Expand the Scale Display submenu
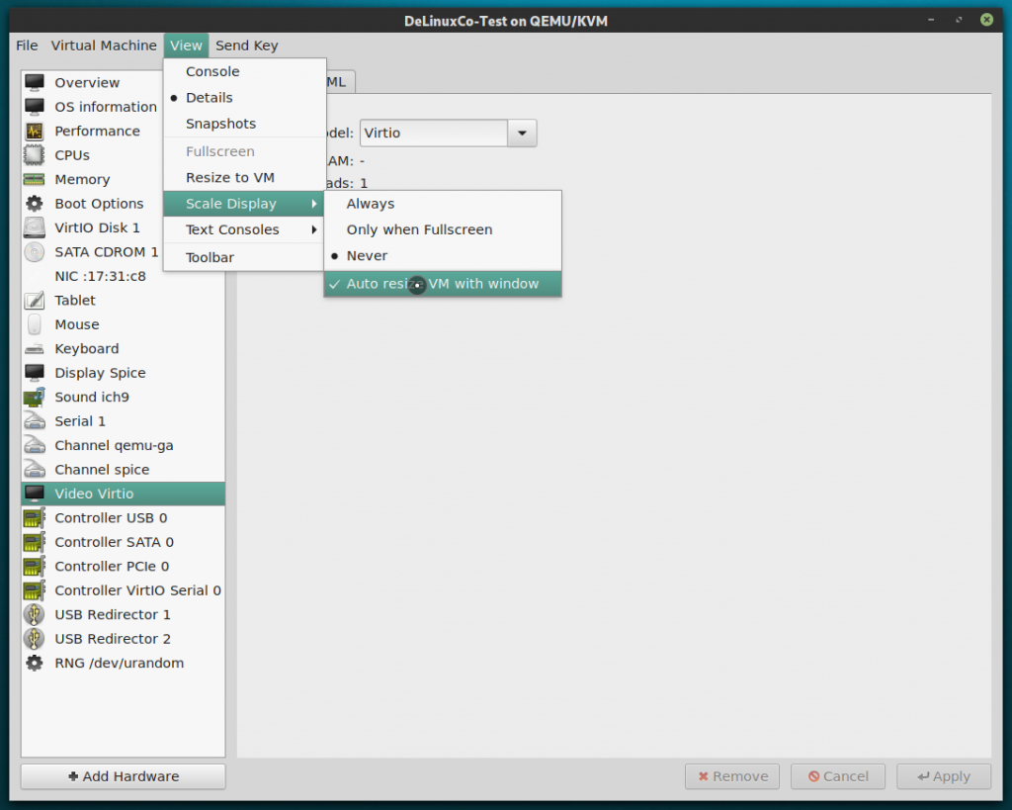The height and width of the screenshot is (810, 1012). point(229,203)
